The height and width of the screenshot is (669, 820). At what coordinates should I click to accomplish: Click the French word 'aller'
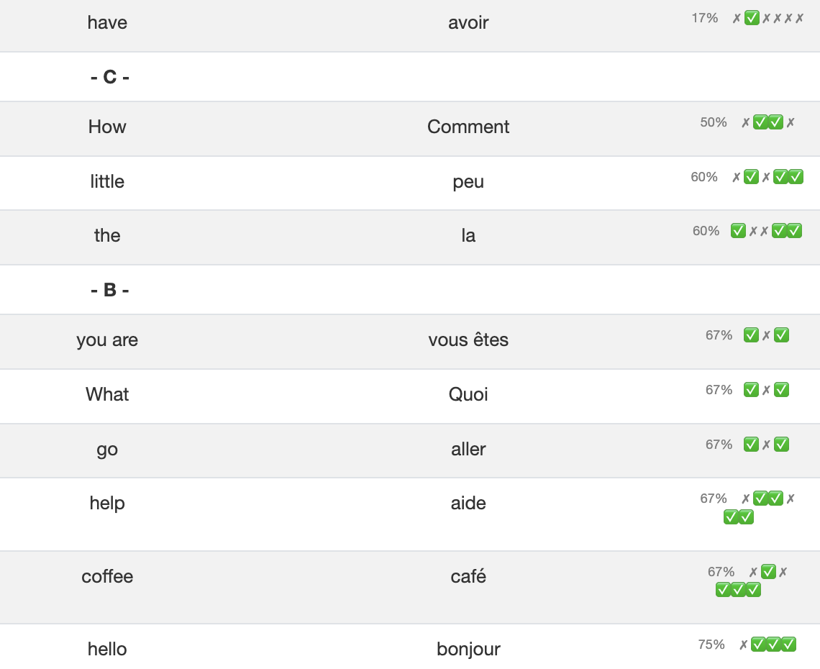[x=468, y=449]
